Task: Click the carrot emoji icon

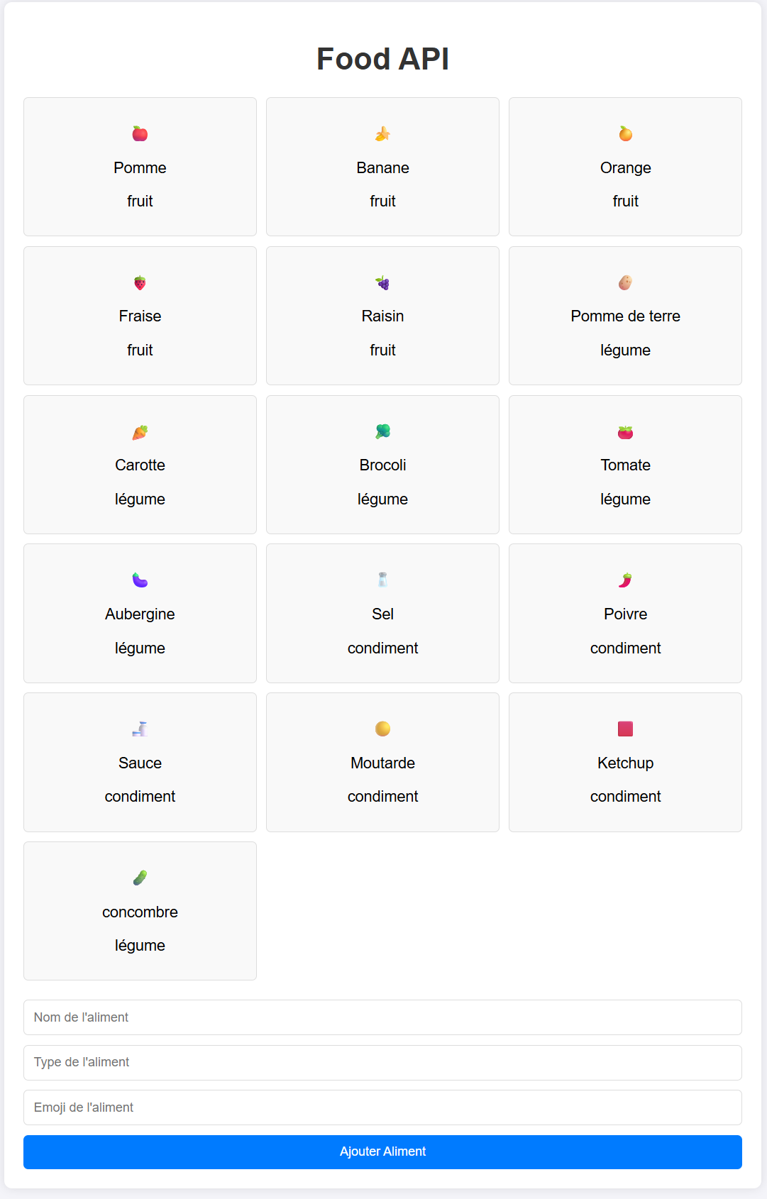Action: 140,432
